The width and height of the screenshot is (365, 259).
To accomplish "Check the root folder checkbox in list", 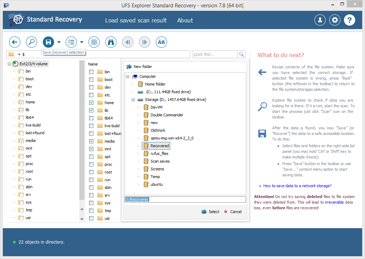I will (x=91, y=172).
